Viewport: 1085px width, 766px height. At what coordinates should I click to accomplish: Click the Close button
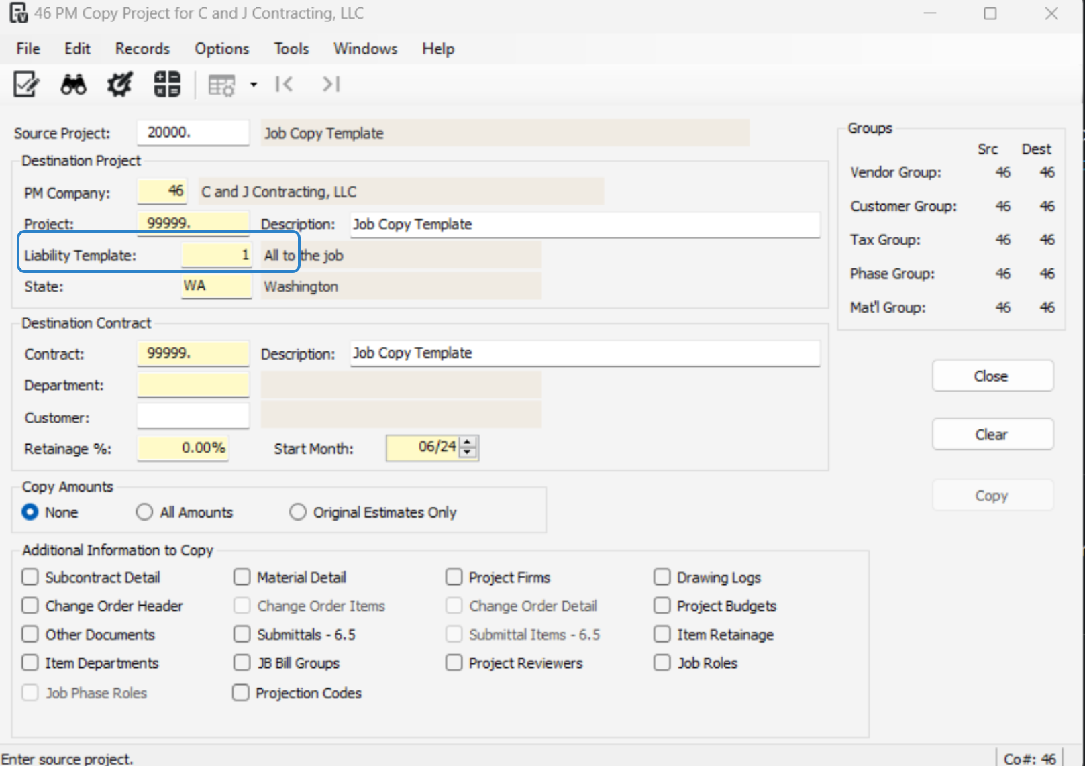tap(992, 376)
